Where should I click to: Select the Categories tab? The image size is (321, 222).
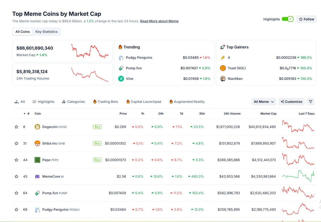pos(73,102)
